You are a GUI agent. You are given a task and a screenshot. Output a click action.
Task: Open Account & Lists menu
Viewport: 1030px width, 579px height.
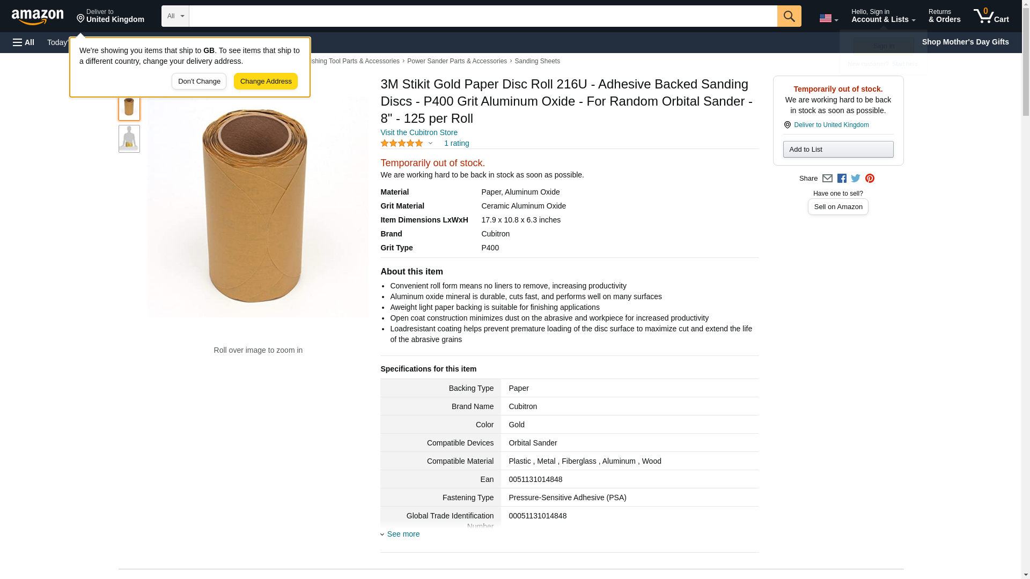[x=883, y=16]
